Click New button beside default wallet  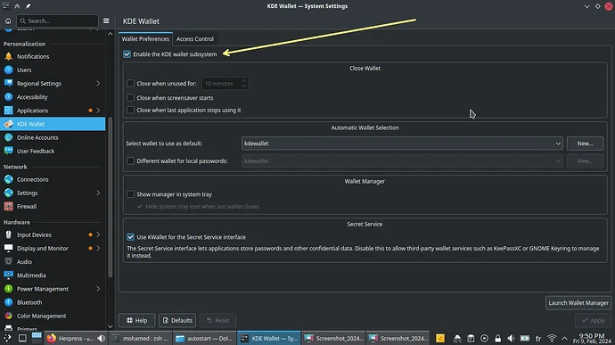point(585,144)
